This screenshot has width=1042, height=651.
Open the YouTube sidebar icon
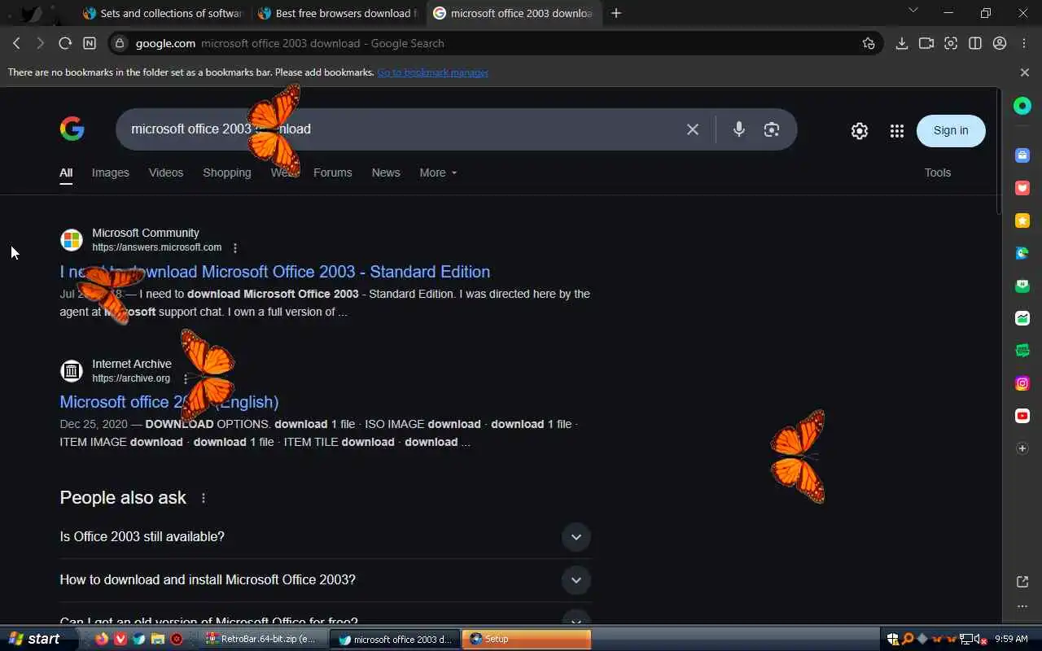click(x=1022, y=416)
